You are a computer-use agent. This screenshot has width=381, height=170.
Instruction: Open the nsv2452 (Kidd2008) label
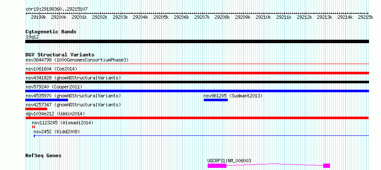57,132
